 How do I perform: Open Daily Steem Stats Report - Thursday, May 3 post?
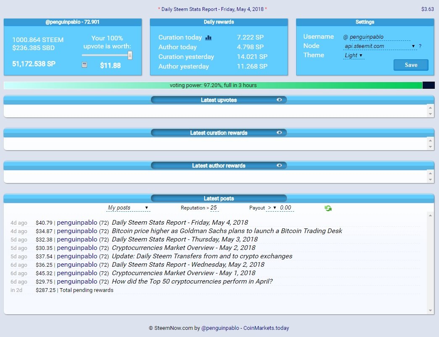coord(184,239)
